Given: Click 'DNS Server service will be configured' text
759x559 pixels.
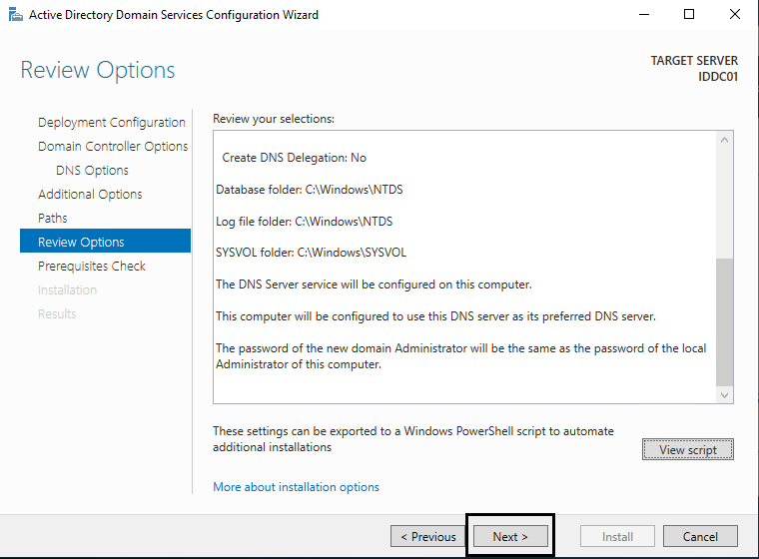Looking at the screenshot, I should [374, 284].
